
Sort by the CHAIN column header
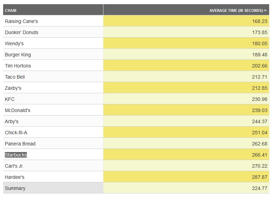(x=11, y=10)
